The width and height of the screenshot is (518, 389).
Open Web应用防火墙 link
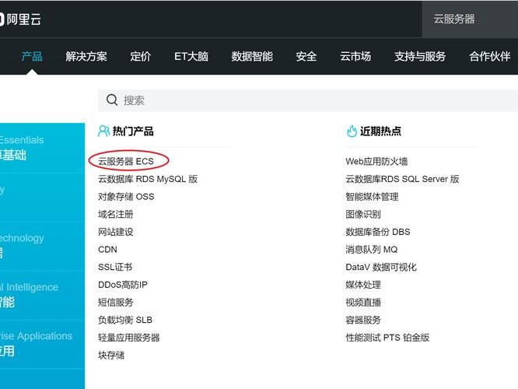click(x=376, y=161)
